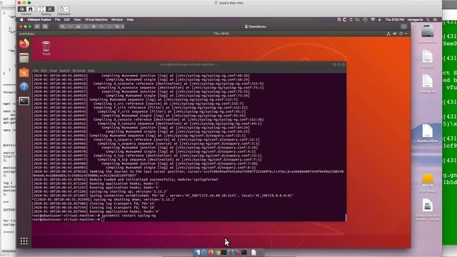This screenshot has width=457, height=257.
Task: Open VMware Fusion Help menu
Action: [x=130, y=19]
